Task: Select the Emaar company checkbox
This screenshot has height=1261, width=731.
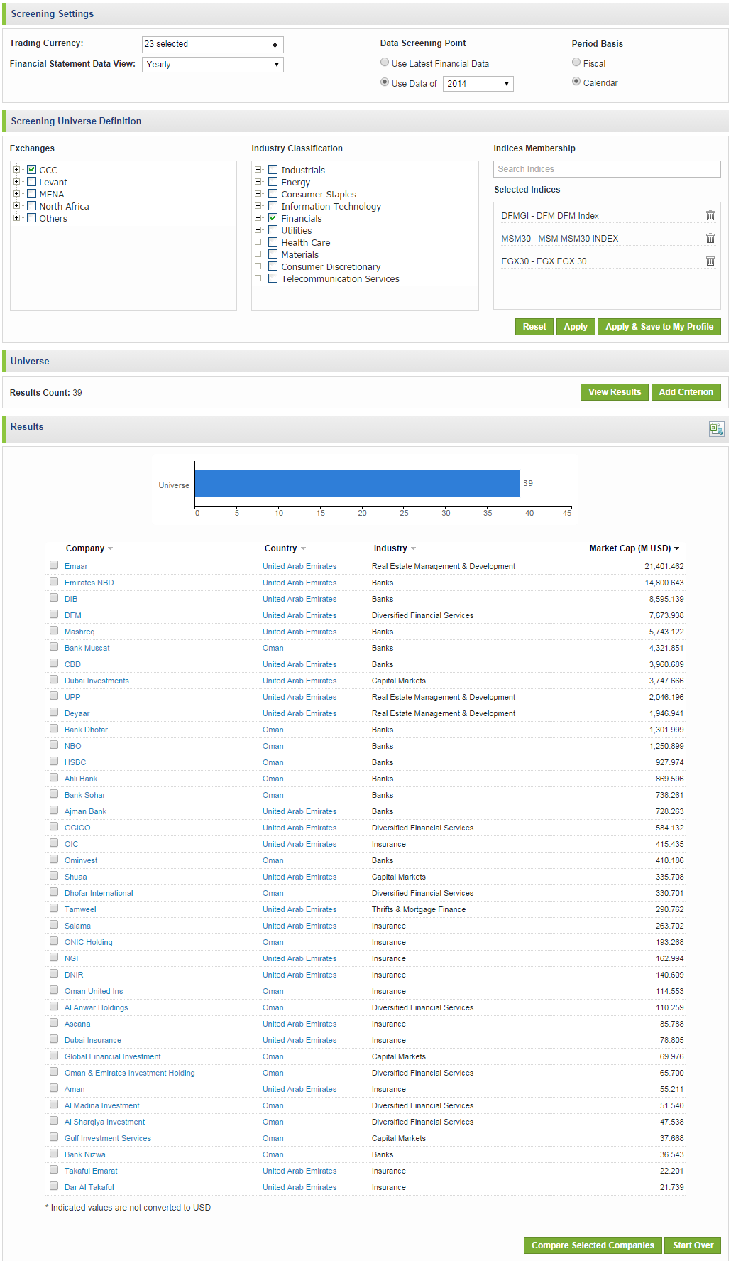Action: tap(54, 565)
